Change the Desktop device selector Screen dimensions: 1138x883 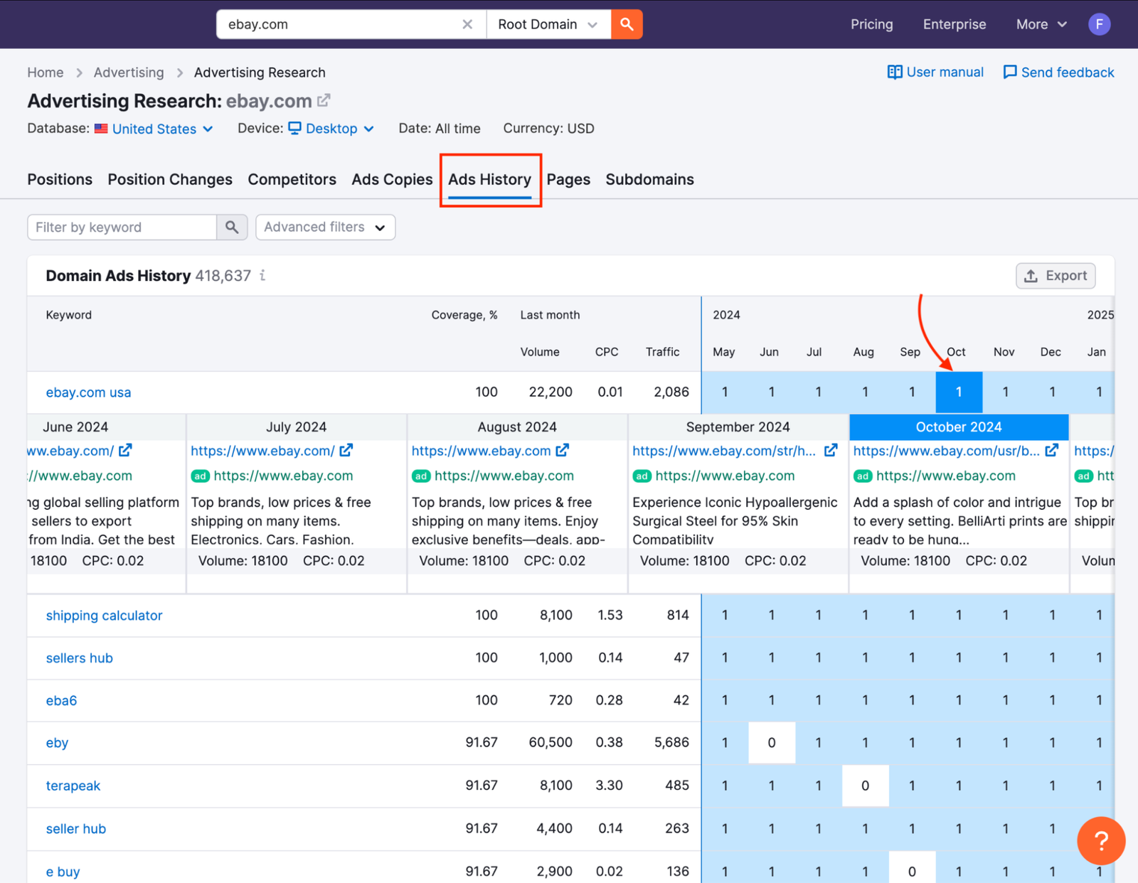click(x=331, y=129)
